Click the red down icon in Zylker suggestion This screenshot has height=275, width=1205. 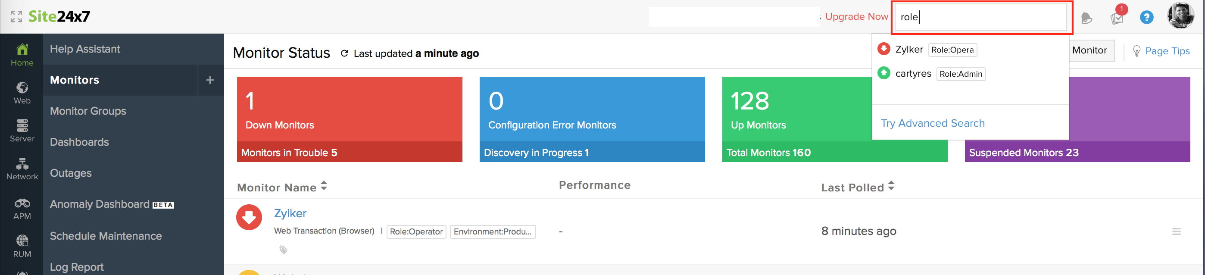tap(883, 49)
